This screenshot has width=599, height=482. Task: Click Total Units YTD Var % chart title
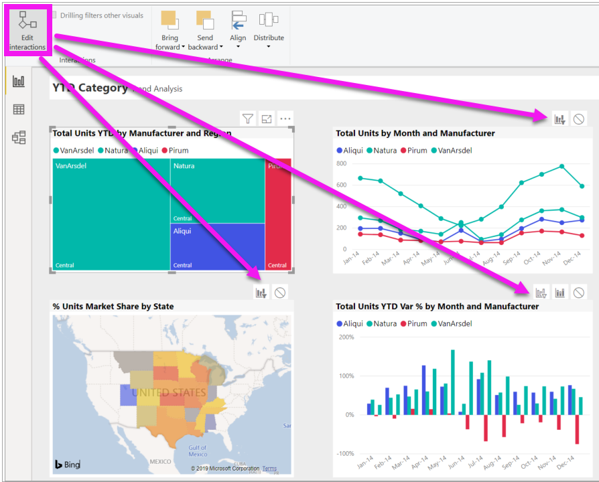438,307
